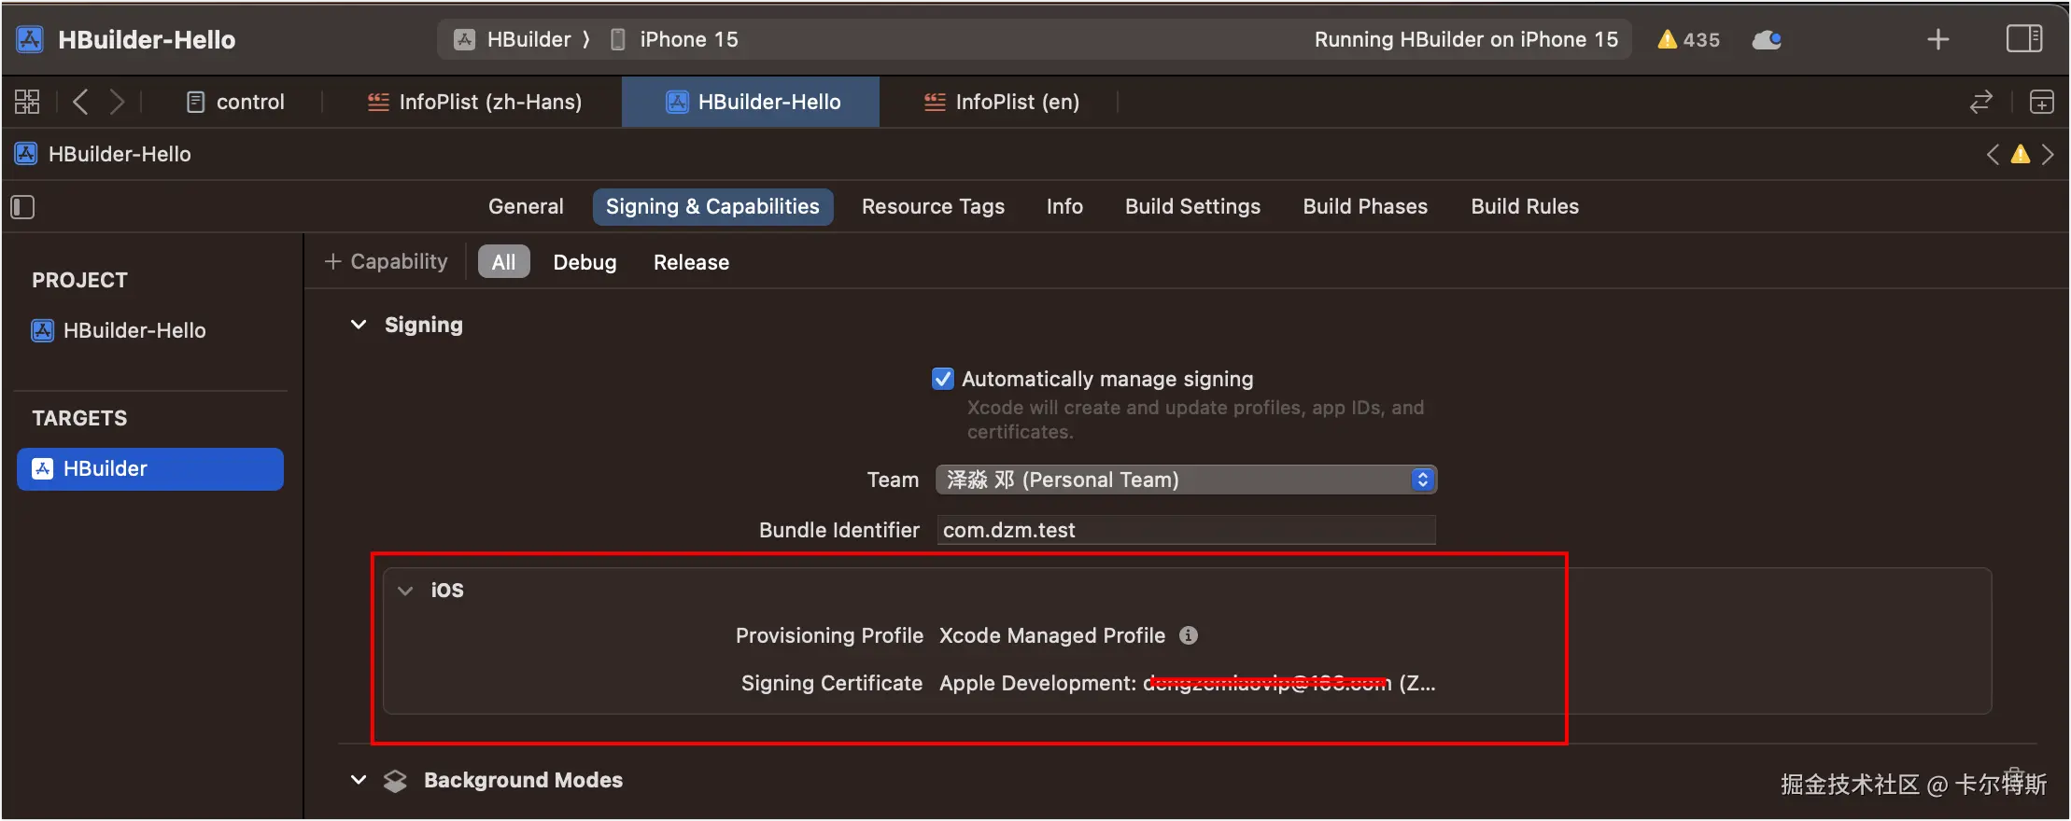Select the HBuilder target
The height and width of the screenshot is (821, 2071).
pyautogui.click(x=149, y=468)
